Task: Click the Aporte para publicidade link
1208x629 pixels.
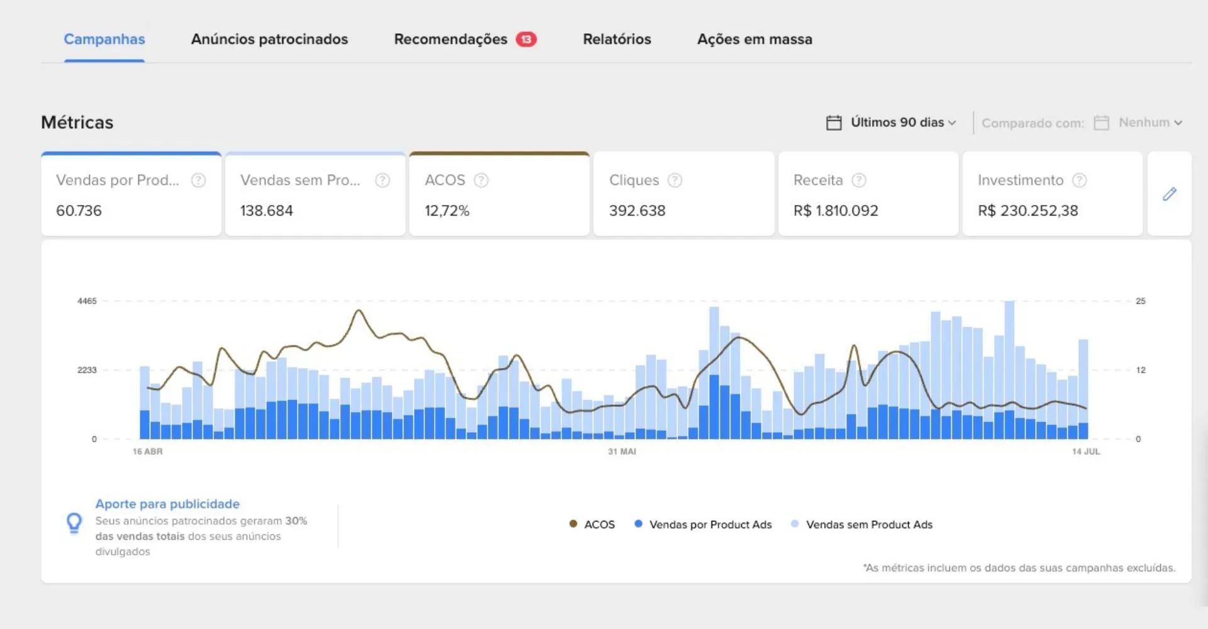Action: coord(167,503)
